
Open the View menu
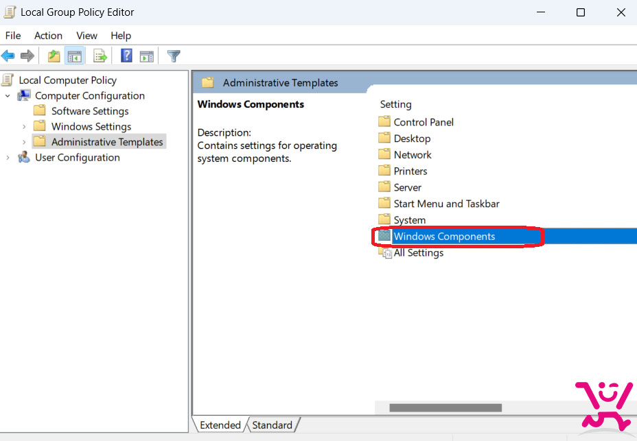pyautogui.click(x=87, y=36)
